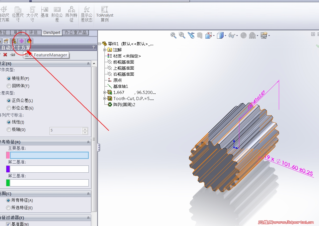Expand the 注解 tree node
319x226 pixels.
point(104,50)
